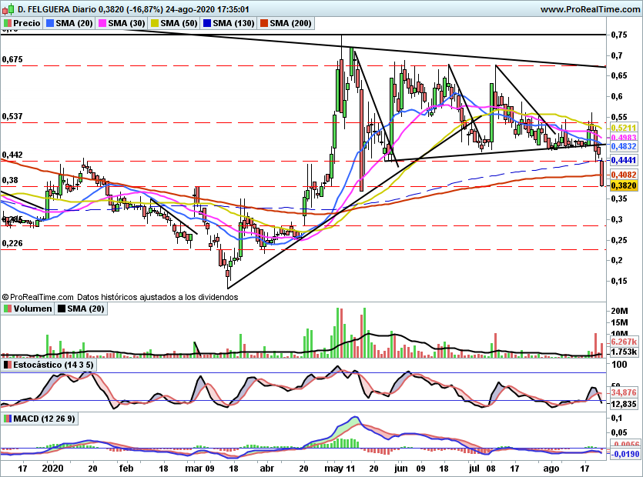Click the Estocástico indicator icon
The height and width of the screenshot is (477, 643).
(x=8, y=365)
